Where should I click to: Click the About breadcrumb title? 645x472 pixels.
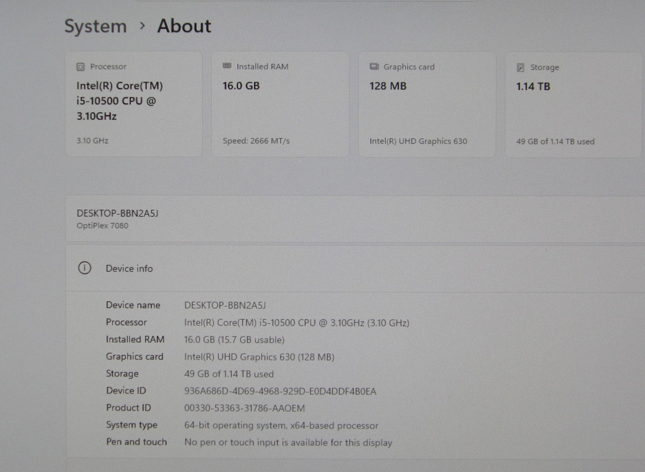click(184, 26)
